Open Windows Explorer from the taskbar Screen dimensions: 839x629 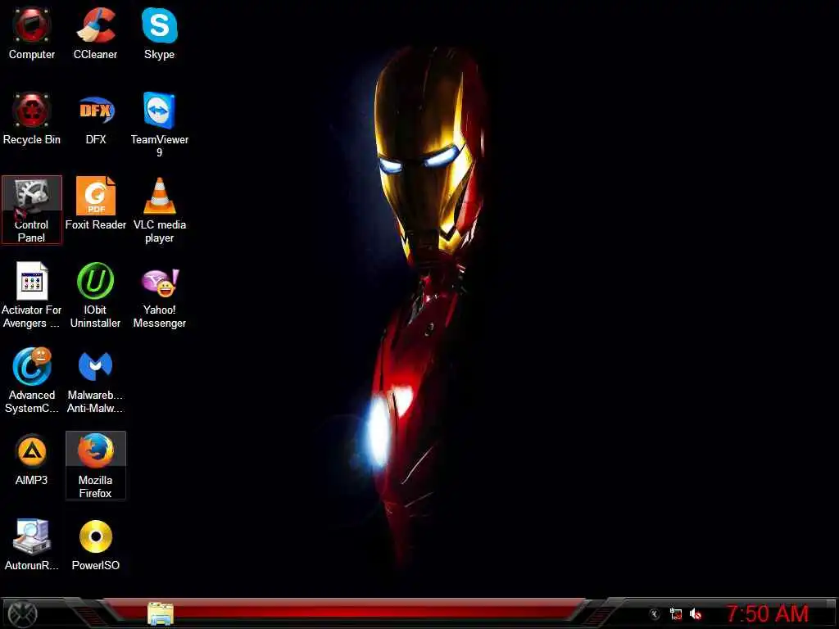click(x=161, y=613)
